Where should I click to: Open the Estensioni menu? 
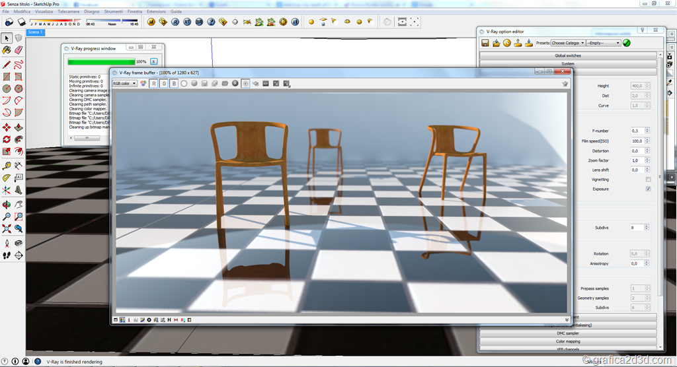(156, 12)
